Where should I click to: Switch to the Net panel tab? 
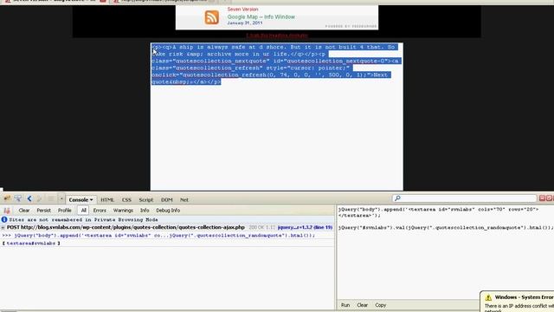tap(184, 200)
